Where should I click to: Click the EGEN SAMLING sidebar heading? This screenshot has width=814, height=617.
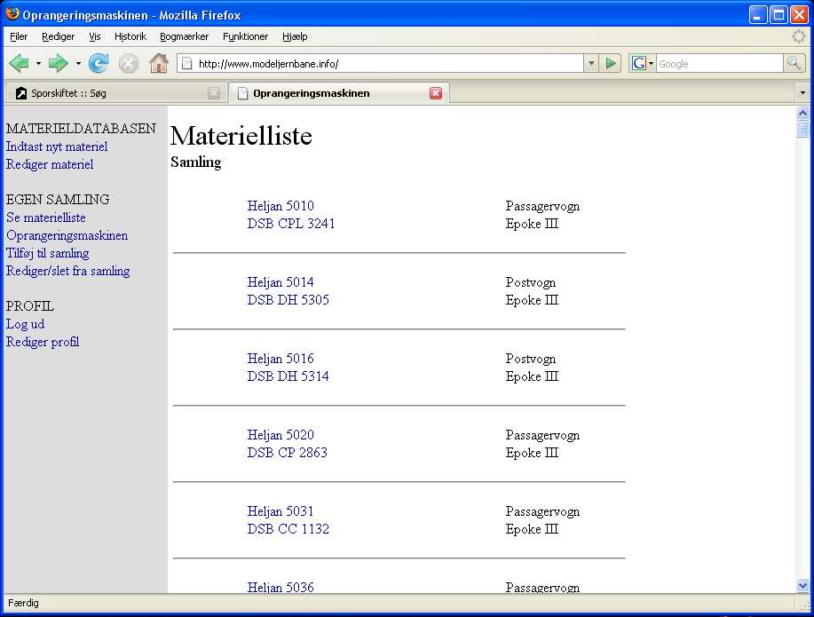click(x=58, y=200)
